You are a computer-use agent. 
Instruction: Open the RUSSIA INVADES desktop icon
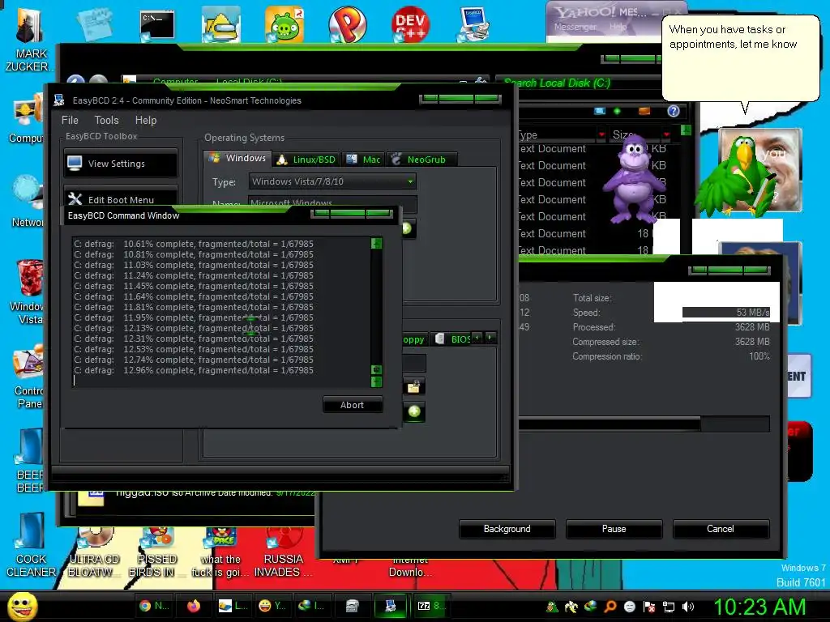(283, 552)
